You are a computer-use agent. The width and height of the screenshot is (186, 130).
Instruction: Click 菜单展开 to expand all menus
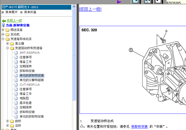pyautogui.click(x=12, y=12)
